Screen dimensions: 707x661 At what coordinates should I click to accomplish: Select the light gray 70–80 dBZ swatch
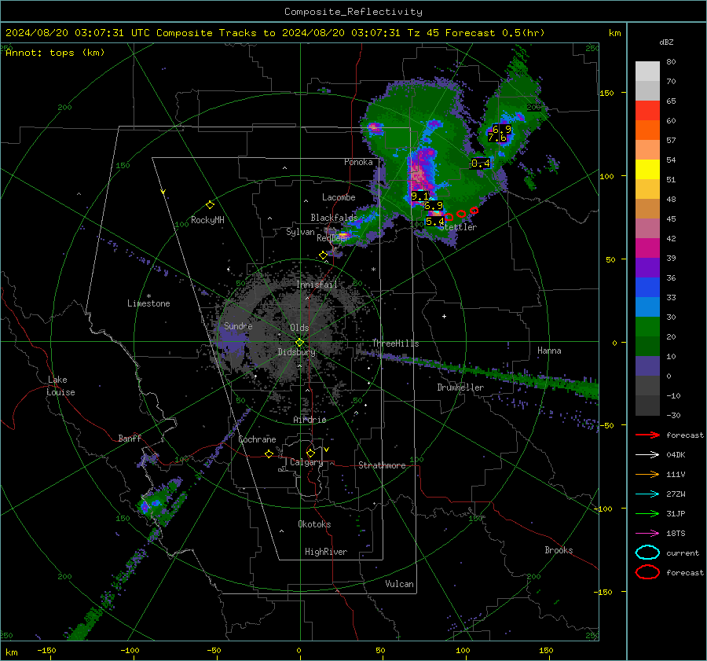[647, 72]
